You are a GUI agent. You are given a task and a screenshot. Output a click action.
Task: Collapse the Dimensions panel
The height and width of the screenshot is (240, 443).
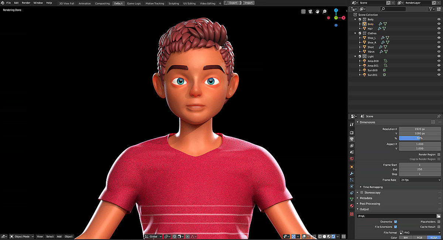tap(357, 122)
